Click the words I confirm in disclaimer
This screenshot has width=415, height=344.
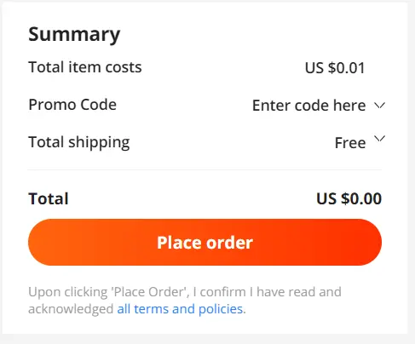point(220,292)
